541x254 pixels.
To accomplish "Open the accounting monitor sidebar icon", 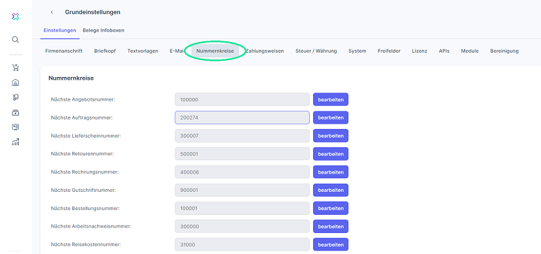I will pyautogui.click(x=15, y=127).
